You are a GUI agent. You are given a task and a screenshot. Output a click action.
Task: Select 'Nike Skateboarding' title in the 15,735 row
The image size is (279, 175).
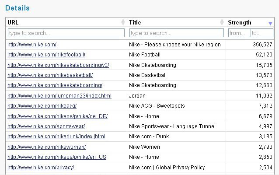pos(153,65)
